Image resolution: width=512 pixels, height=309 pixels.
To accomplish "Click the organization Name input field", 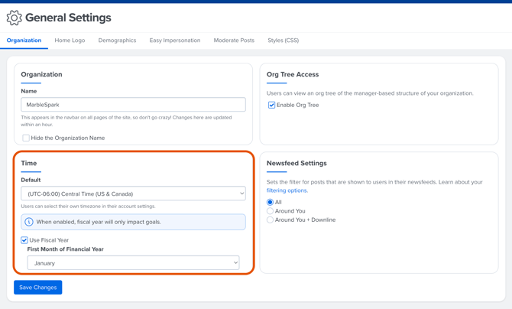I will (x=133, y=105).
